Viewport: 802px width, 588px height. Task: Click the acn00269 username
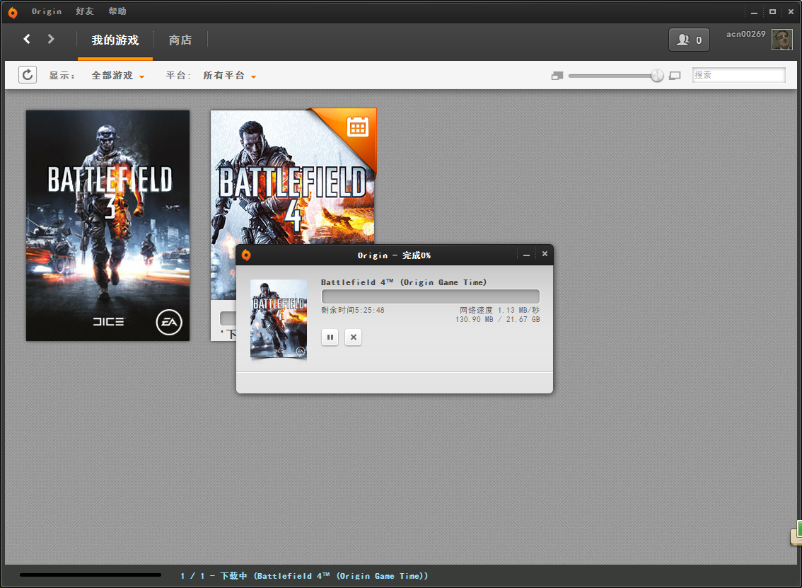745,34
